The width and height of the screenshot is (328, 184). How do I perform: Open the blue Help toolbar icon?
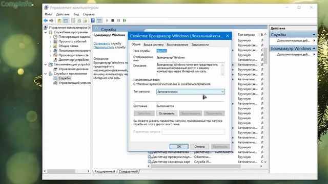(93, 20)
